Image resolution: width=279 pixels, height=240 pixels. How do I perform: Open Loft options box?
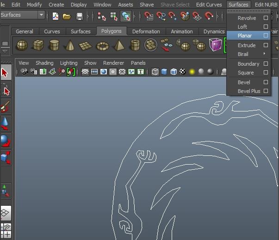pos(266,27)
